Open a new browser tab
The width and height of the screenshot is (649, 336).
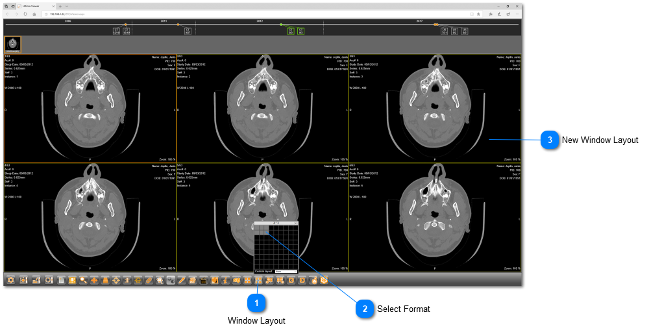point(60,6)
